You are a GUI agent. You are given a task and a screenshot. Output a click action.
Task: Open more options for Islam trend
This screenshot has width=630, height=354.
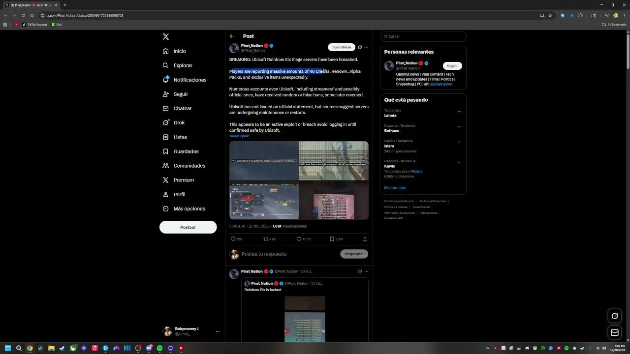[x=460, y=142]
